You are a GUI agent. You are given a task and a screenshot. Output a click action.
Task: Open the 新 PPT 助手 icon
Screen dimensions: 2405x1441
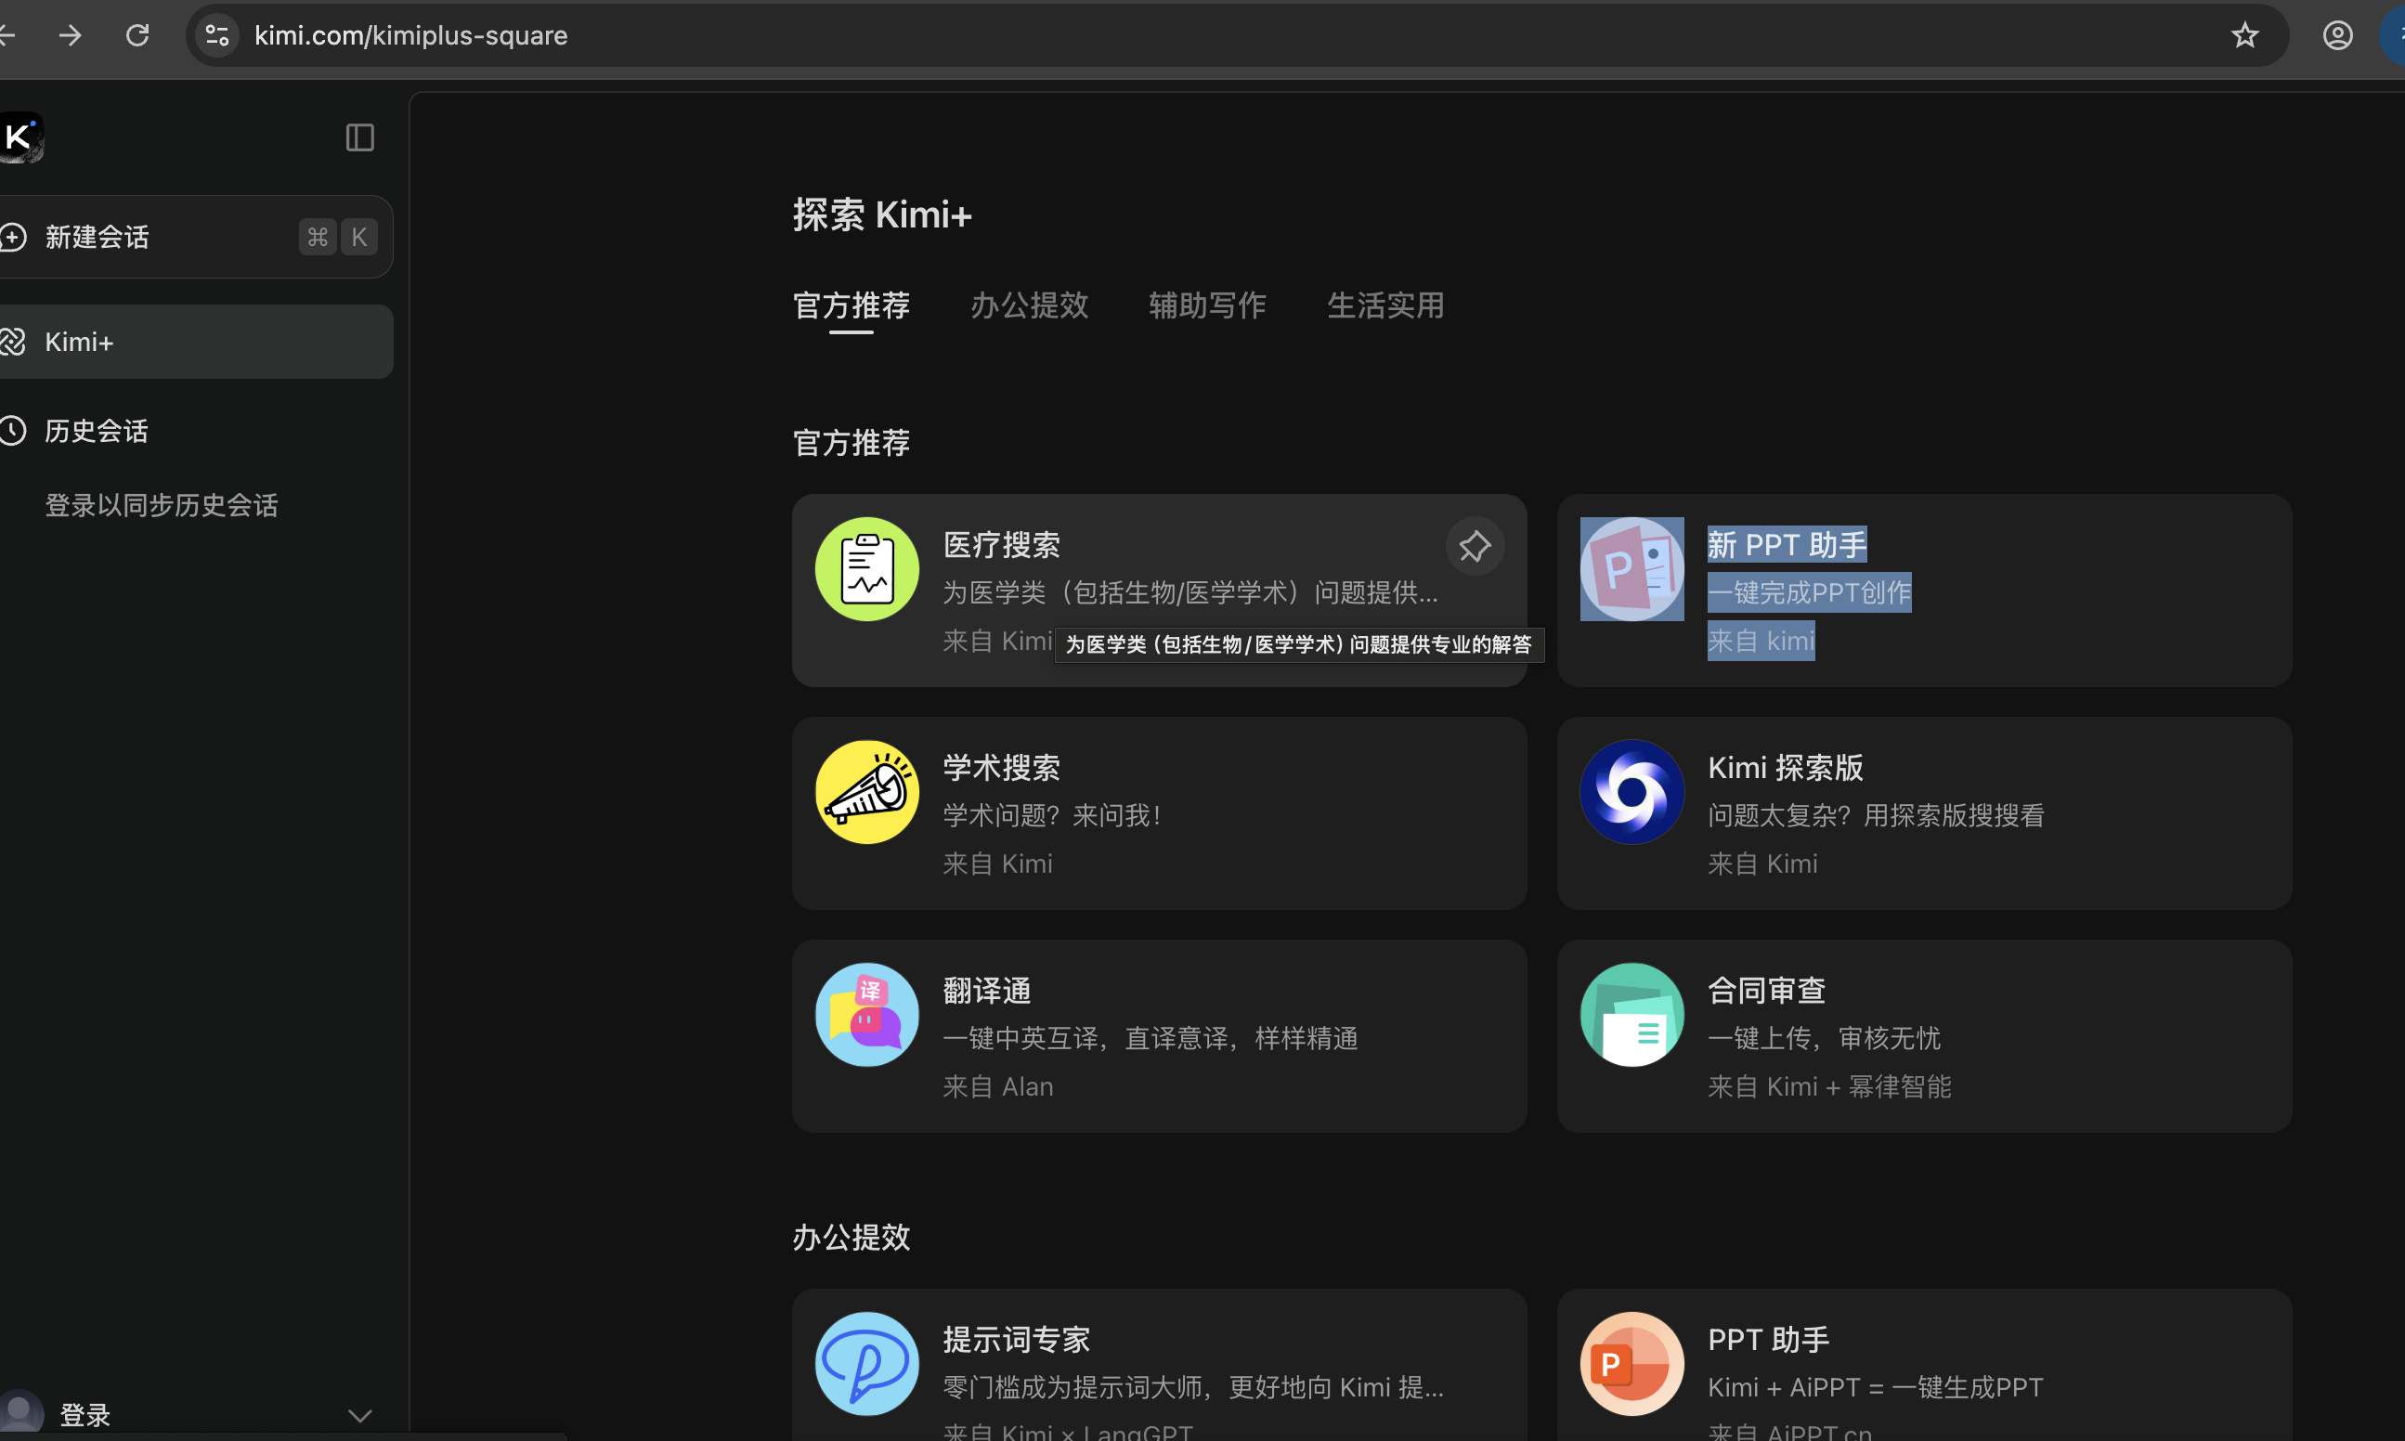[x=1632, y=569]
